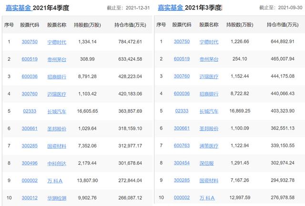Open stock code 300496 in 4季度 table
This screenshot has width=305, height=206.
click(30, 163)
